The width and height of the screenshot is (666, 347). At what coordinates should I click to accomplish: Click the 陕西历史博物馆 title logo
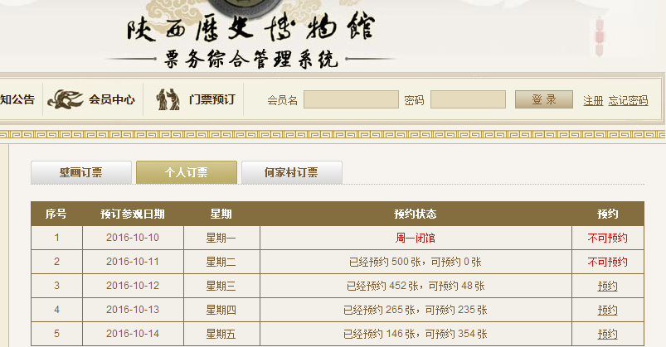coord(250,27)
